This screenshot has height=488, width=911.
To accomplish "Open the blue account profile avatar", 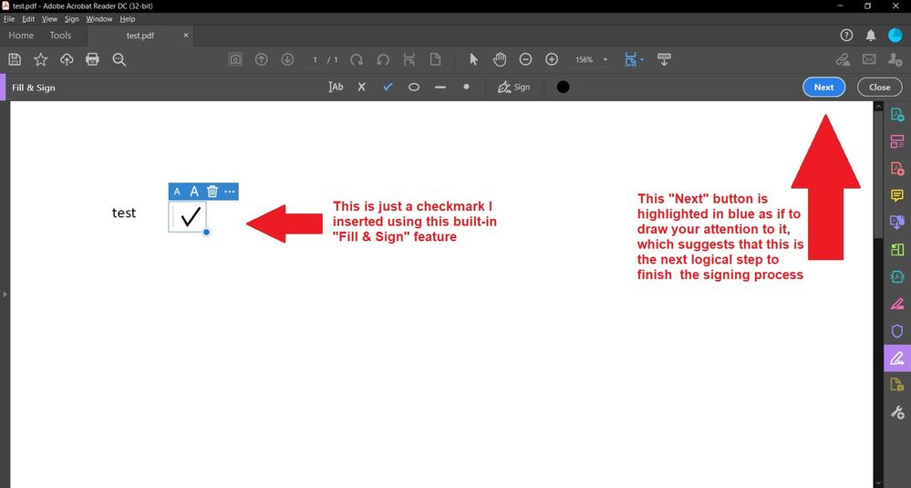I will 895,36.
